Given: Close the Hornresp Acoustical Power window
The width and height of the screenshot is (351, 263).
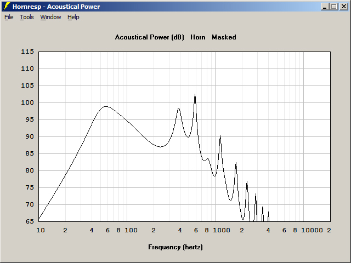Looking at the screenshot, I should point(343,7).
